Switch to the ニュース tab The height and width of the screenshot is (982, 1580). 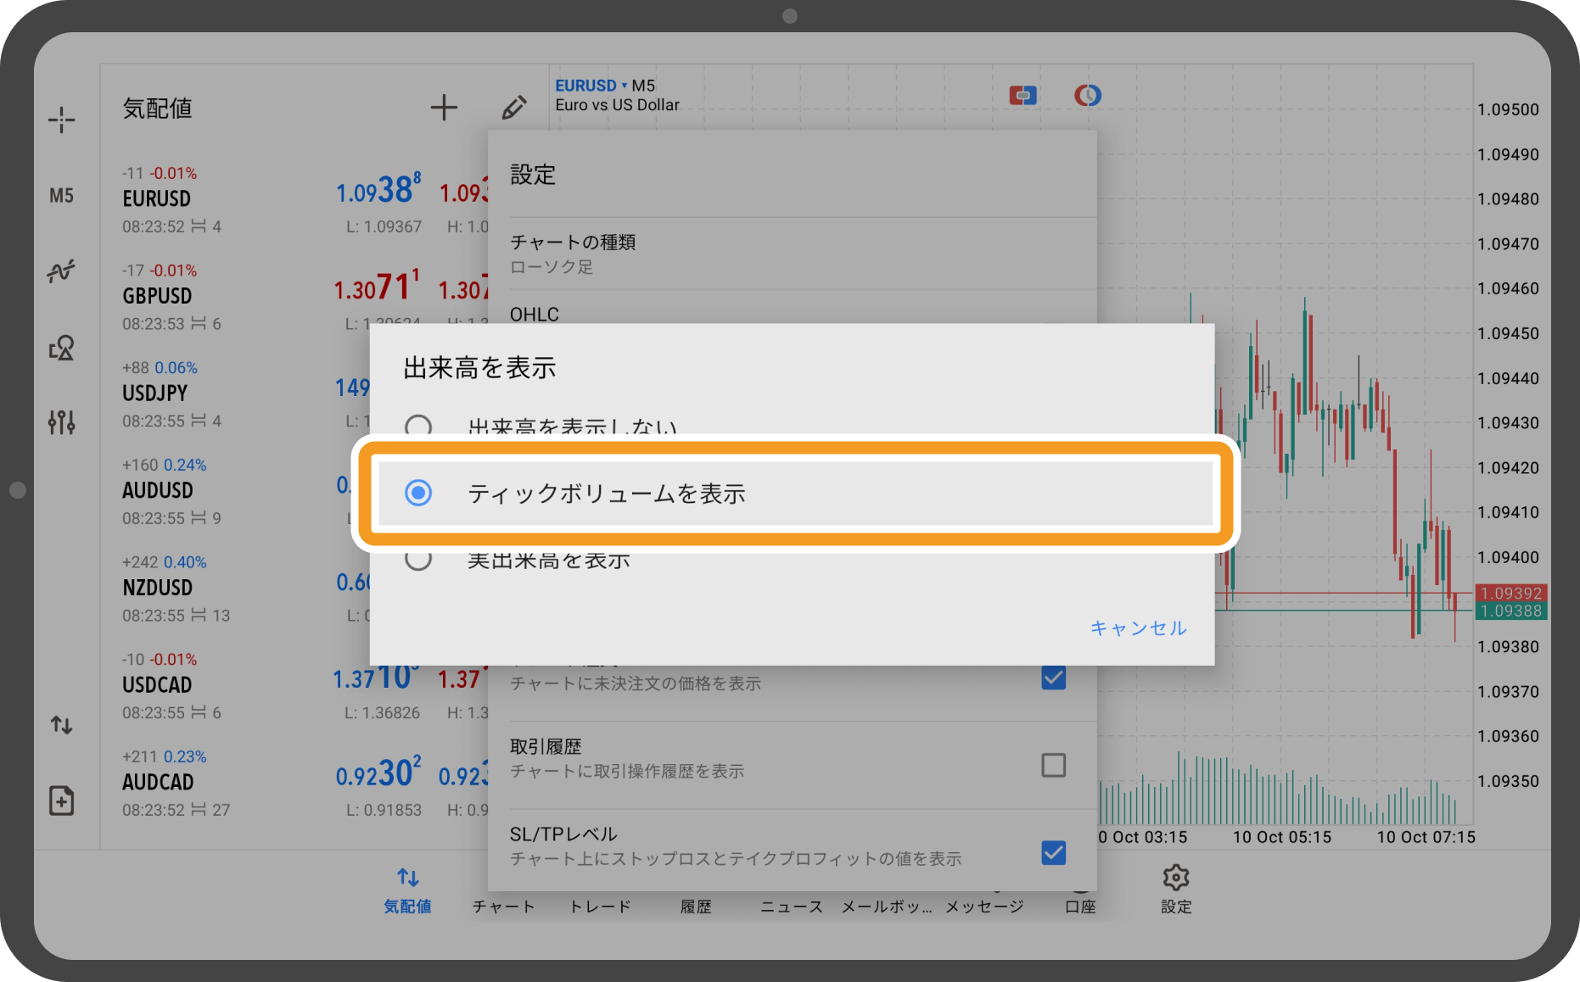tap(792, 907)
